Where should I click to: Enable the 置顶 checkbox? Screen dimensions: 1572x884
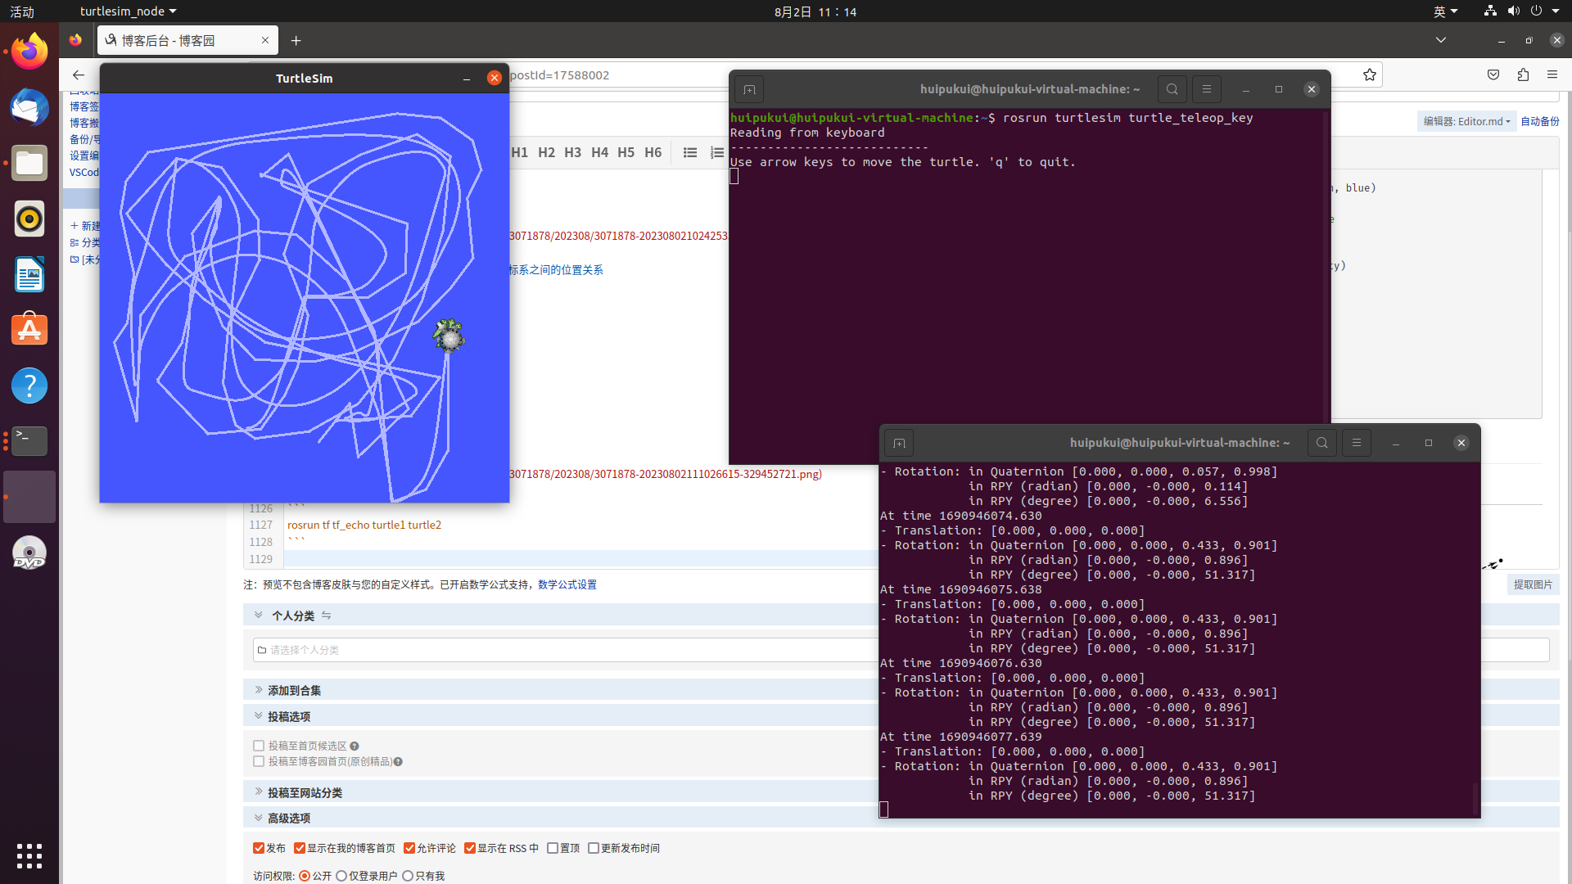coord(553,848)
